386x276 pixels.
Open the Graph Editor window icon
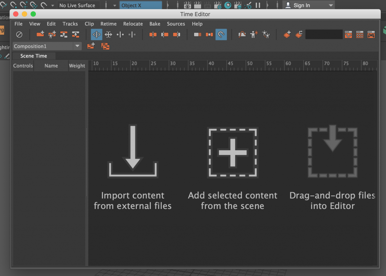pyautogui.click(x=348, y=34)
